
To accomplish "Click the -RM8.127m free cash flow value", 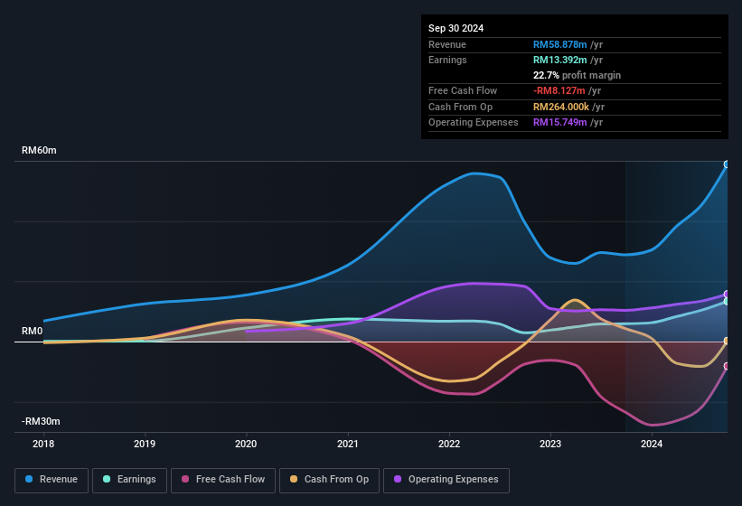I will coord(559,90).
